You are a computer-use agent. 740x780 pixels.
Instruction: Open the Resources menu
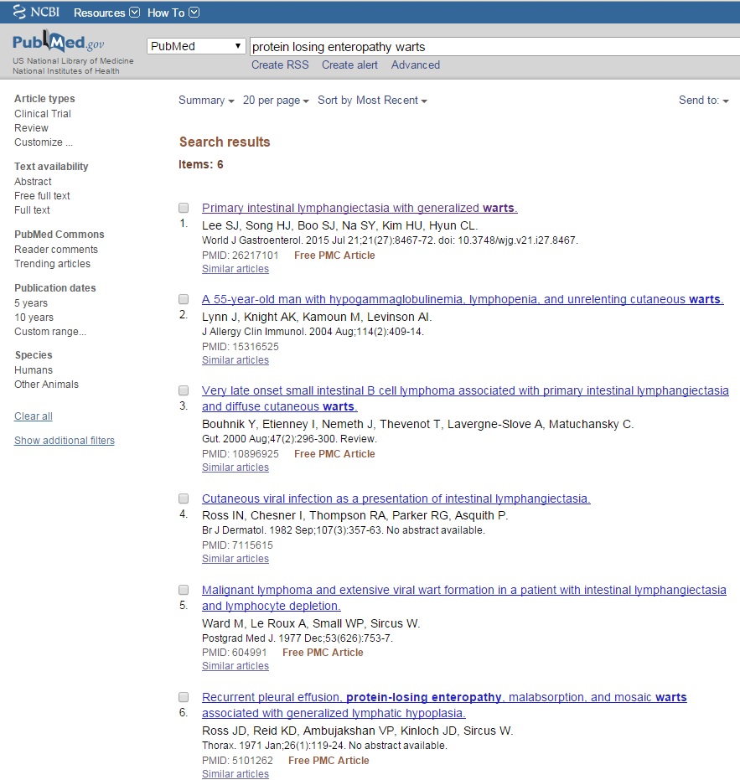(106, 13)
